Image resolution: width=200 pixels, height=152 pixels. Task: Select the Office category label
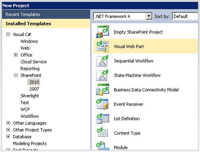[26, 55]
